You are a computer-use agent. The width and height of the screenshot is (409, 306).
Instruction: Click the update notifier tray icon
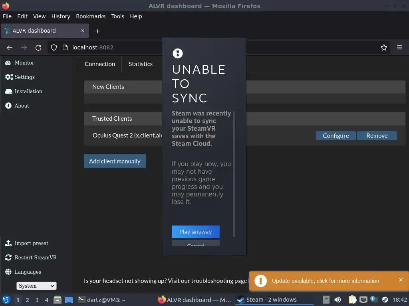374,299
